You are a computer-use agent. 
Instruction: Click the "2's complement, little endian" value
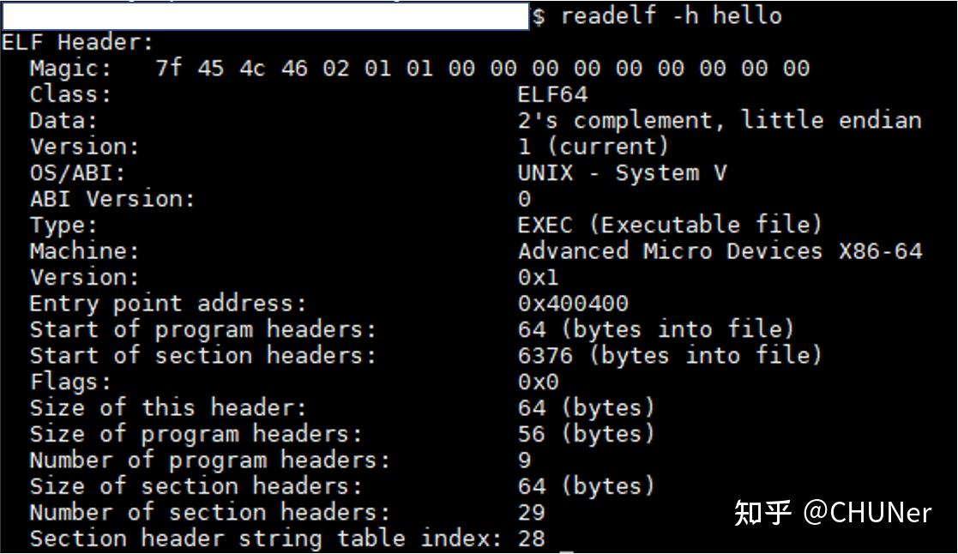(719, 120)
